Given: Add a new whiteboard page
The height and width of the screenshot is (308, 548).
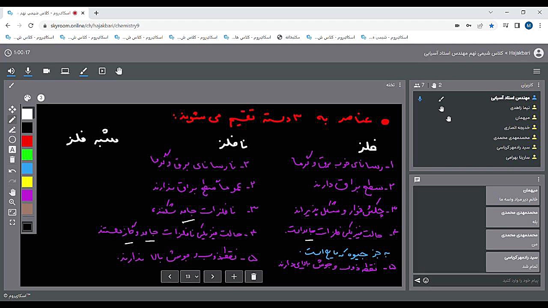Looking at the screenshot, I should pos(234,276).
